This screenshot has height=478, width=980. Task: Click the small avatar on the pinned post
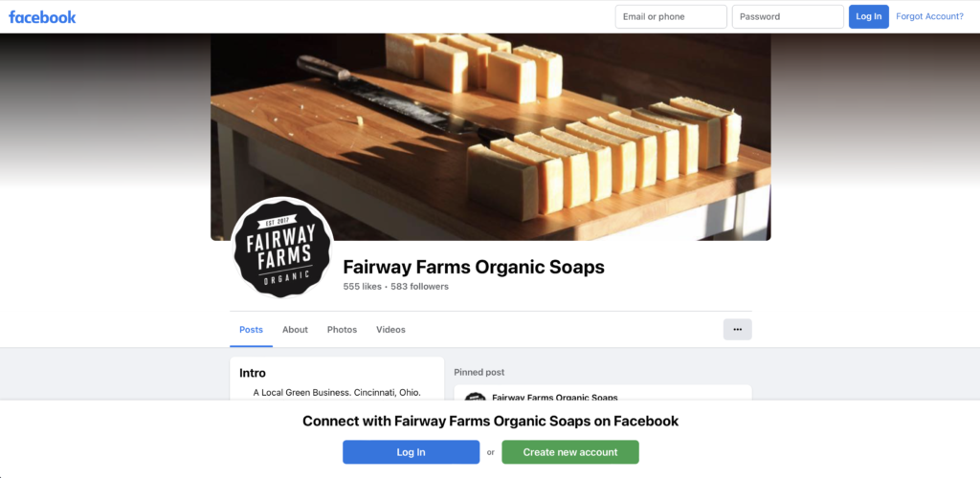point(475,396)
